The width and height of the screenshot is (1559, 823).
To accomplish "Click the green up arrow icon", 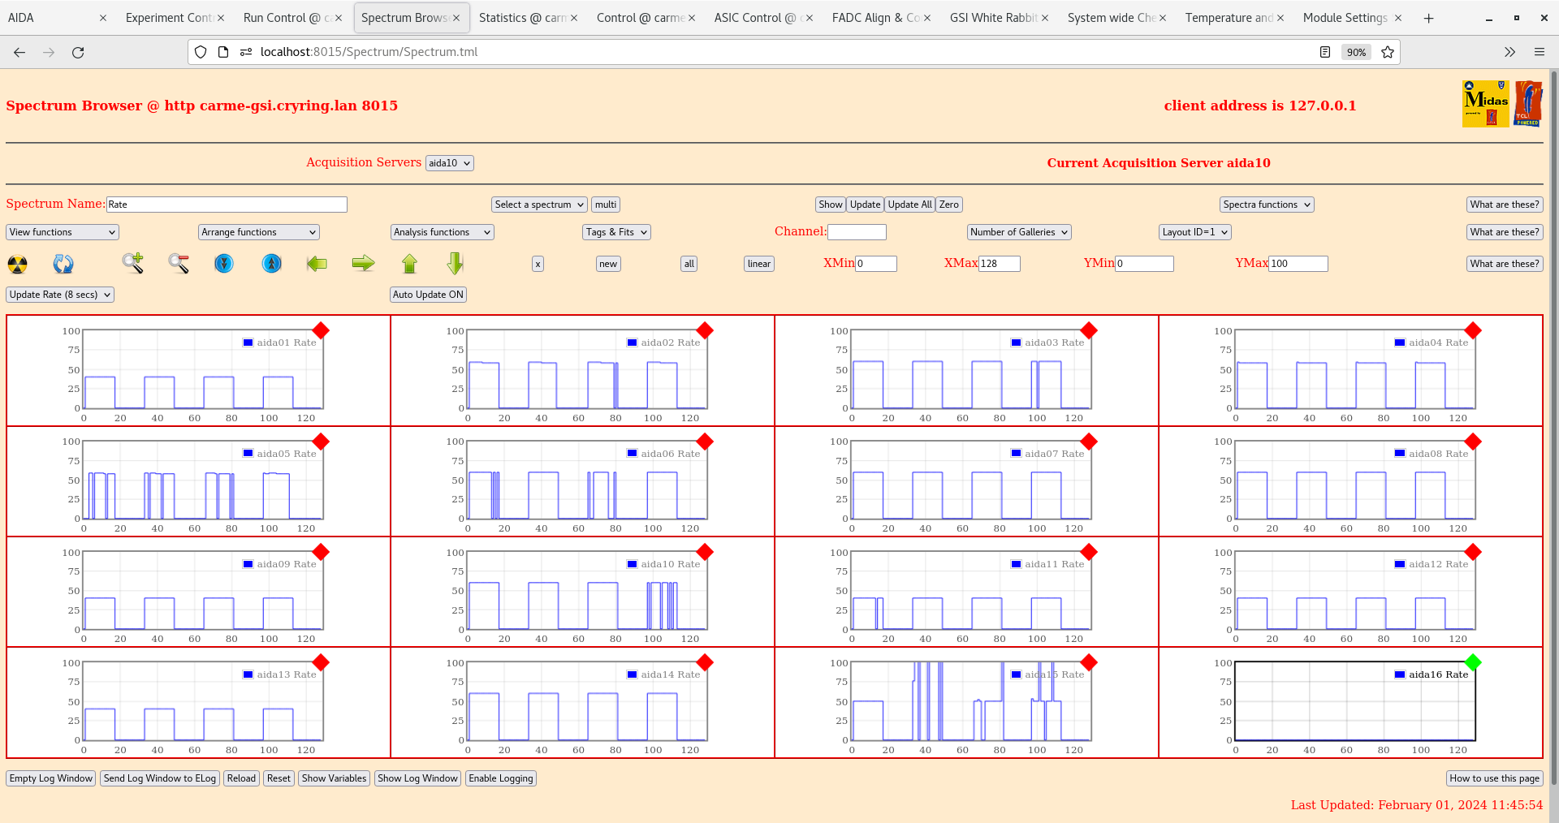I will pos(410,264).
